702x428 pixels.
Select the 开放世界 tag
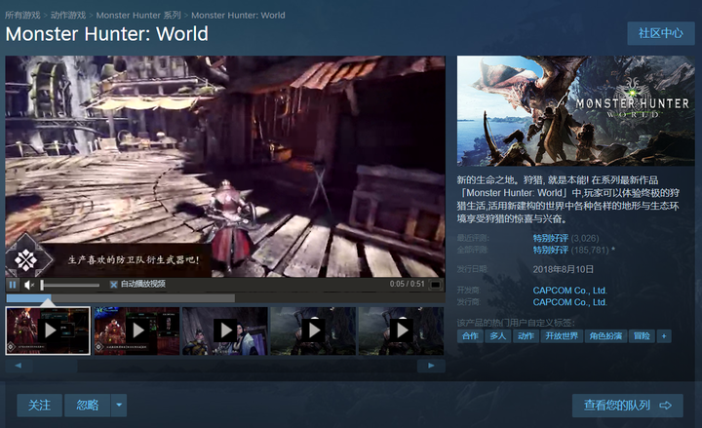coord(560,335)
